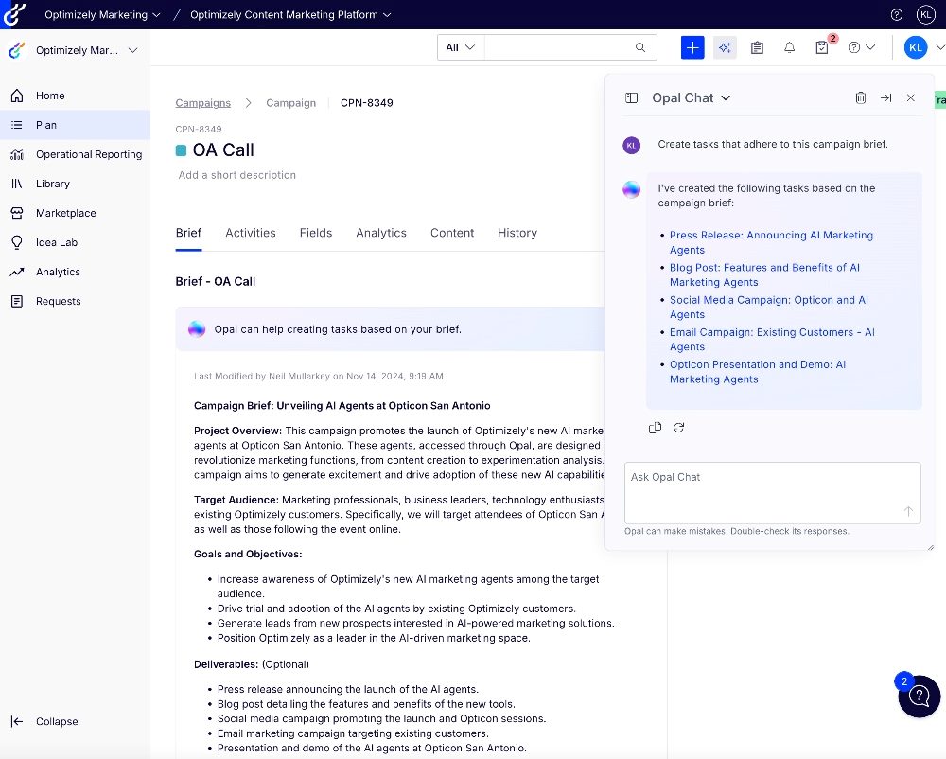Switch to the Content tab
This screenshot has width=946, height=759.
(452, 233)
